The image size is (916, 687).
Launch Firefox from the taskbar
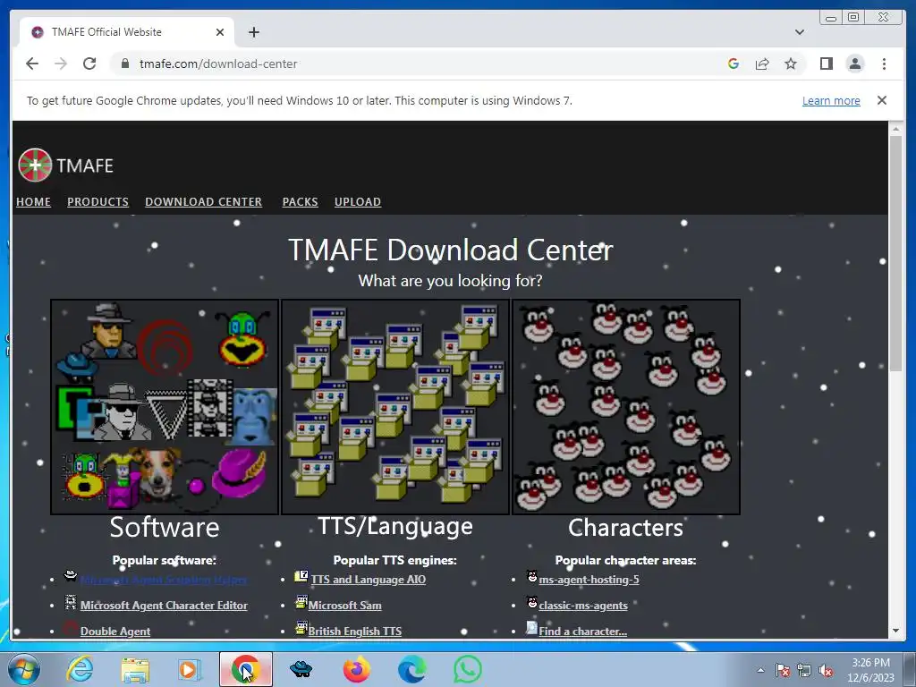[x=356, y=669]
